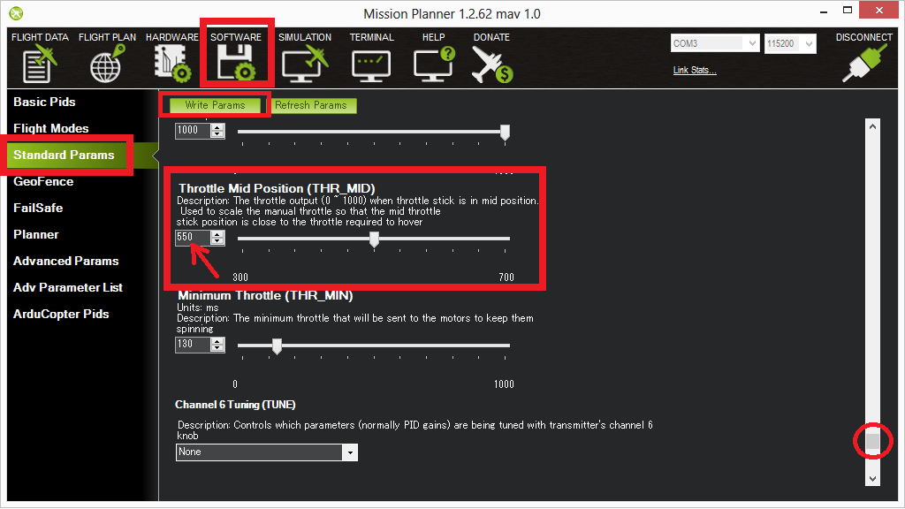The width and height of the screenshot is (905, 509).
Task: Click the Minimum Throttle slider handle
Action: [277, 346]
